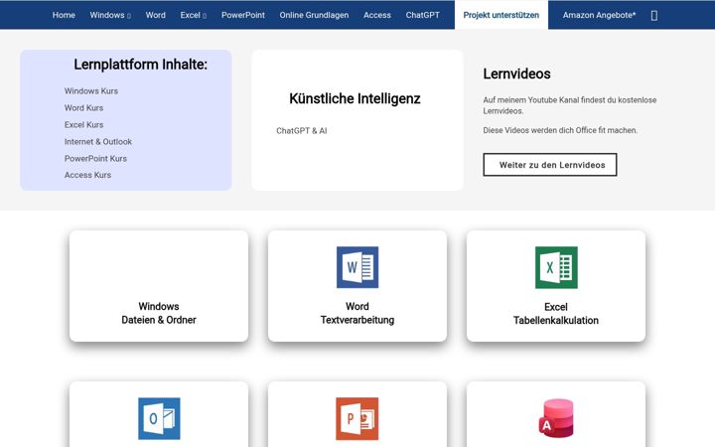
Task: Open Online Grundlagen menu item
Action: pos(314,15)
